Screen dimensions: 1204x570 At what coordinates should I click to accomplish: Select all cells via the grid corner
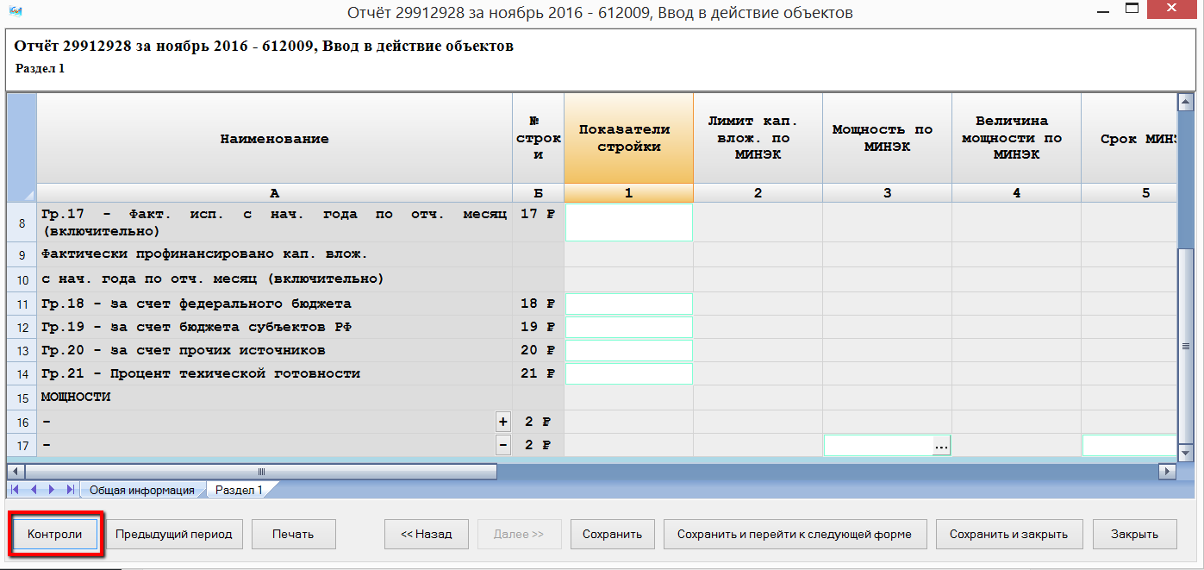click(x=22, y=147)
